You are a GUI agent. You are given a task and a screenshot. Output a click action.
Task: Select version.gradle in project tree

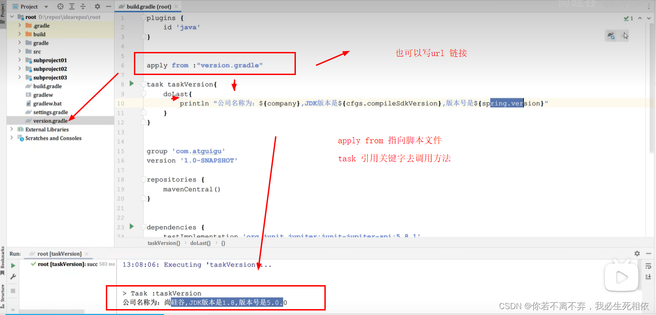50,121
